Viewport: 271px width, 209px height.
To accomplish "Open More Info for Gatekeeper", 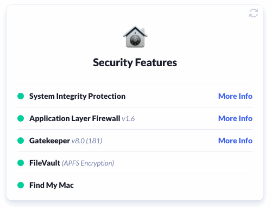I will coord(235,141).
